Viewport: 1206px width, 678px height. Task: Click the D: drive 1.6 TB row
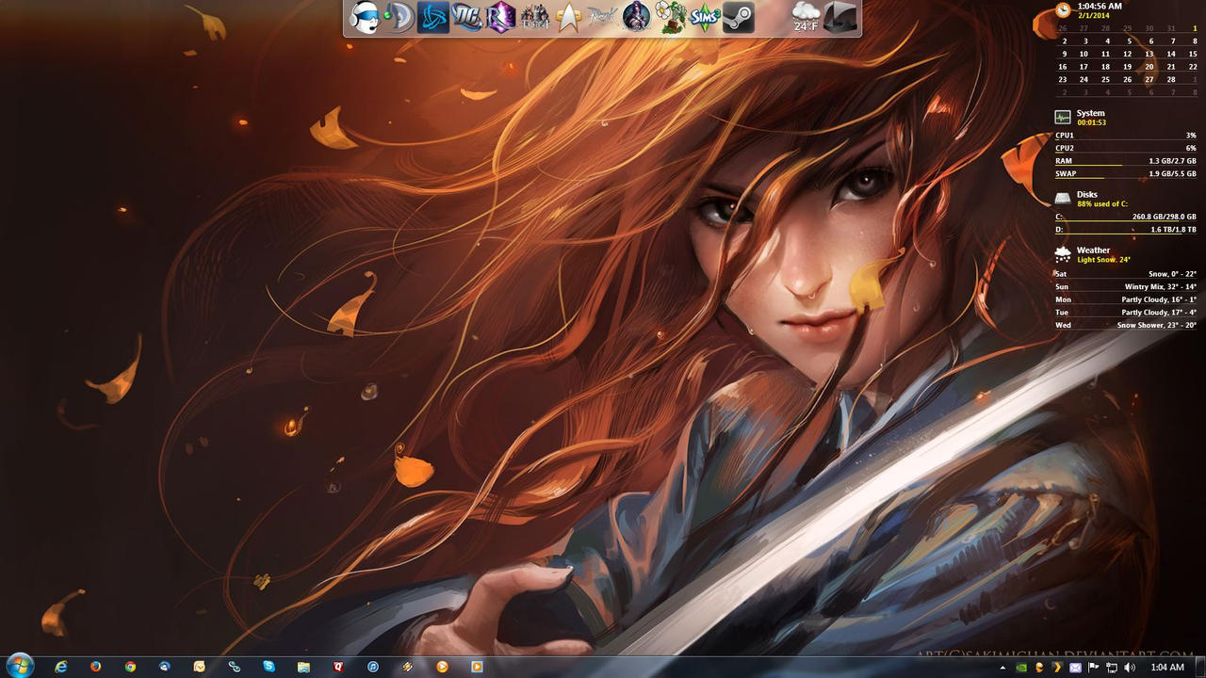(1126, 229)
